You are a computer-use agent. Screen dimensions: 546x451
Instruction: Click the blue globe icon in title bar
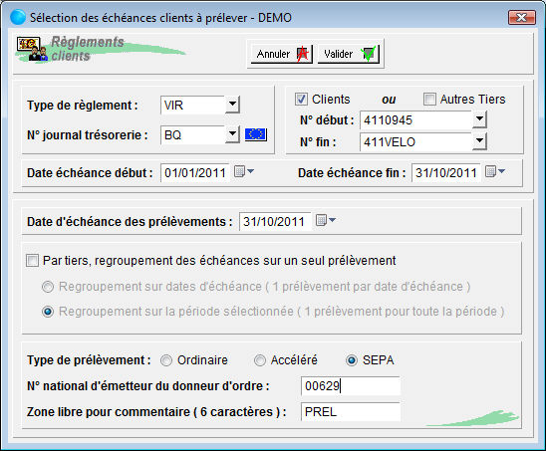[x=18, y=17]
